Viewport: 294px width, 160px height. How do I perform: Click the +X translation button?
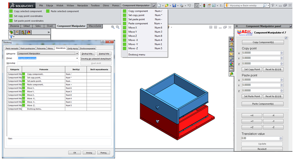tap(252, 115)
